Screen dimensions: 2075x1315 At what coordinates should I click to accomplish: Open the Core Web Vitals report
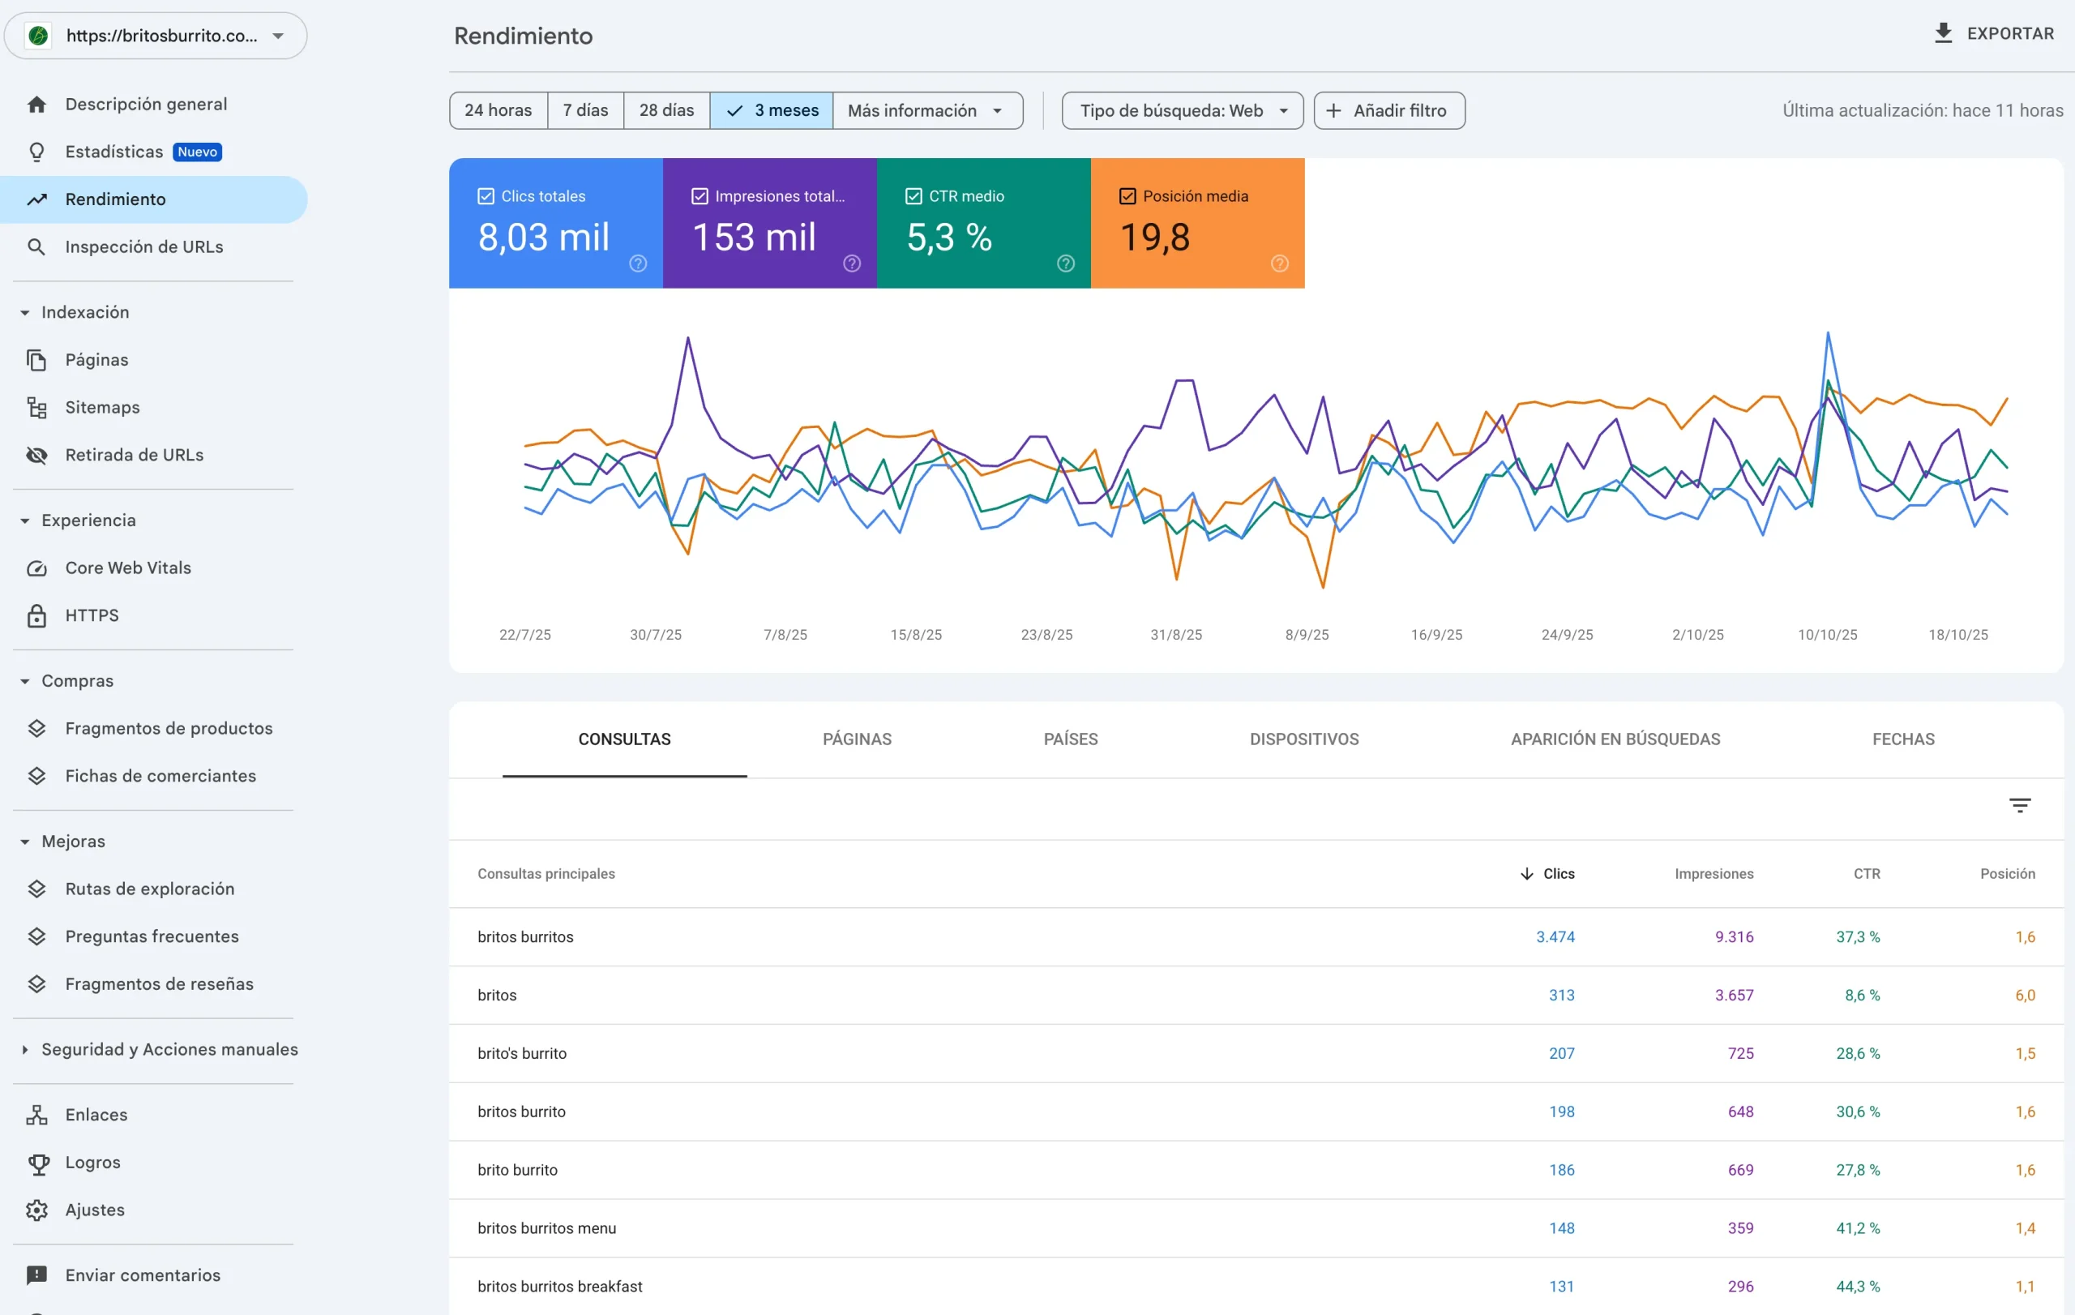coord(127,567)
